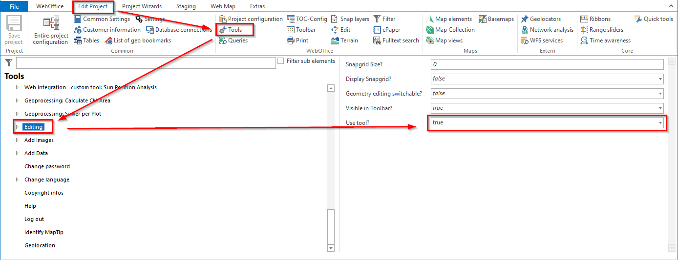Open Geometry editing switchable dropdown

[547, 93]
